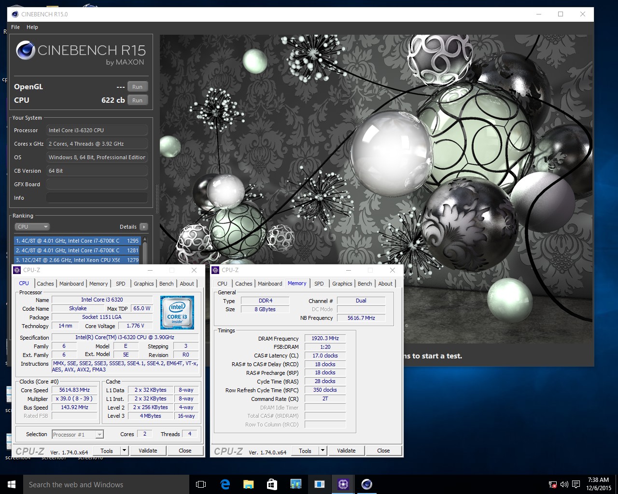Click Validate in left CPU-Z window

click(148, 451)
